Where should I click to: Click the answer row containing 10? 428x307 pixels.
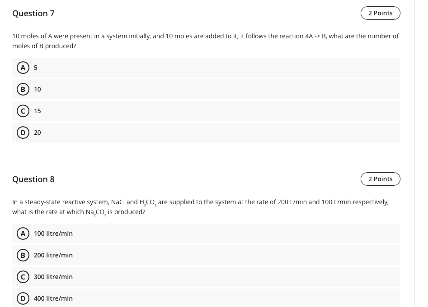click(206, 89)
